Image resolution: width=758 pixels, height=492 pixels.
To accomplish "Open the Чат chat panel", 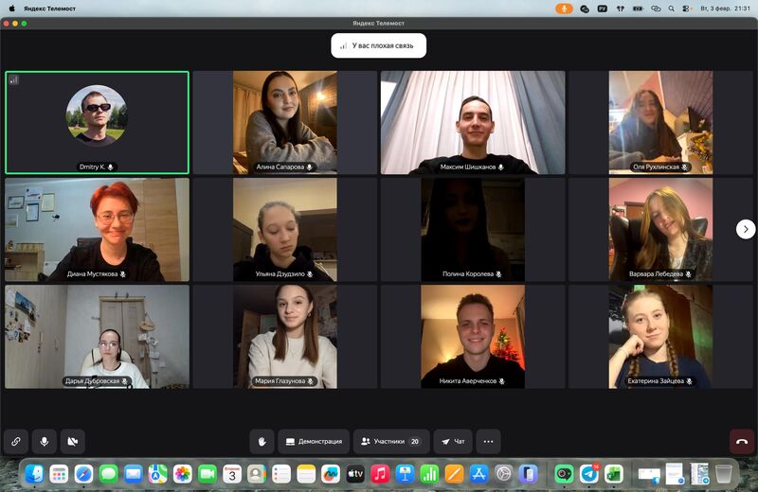I will coord(453,441).
